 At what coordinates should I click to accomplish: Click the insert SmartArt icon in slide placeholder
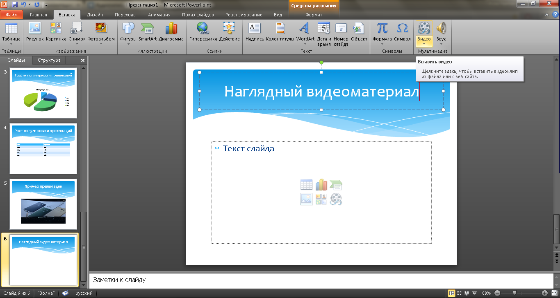336,185
